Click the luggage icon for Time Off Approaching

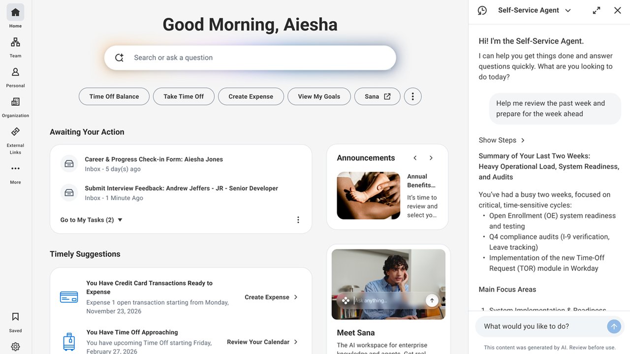69,342
